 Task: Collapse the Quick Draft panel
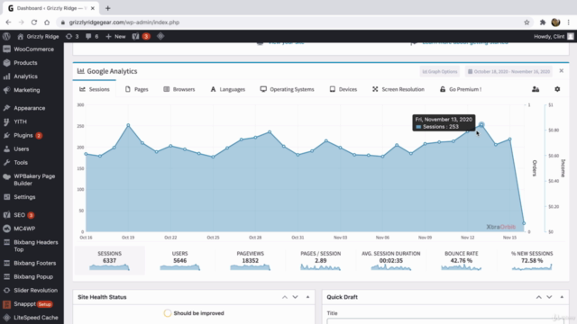562,297
